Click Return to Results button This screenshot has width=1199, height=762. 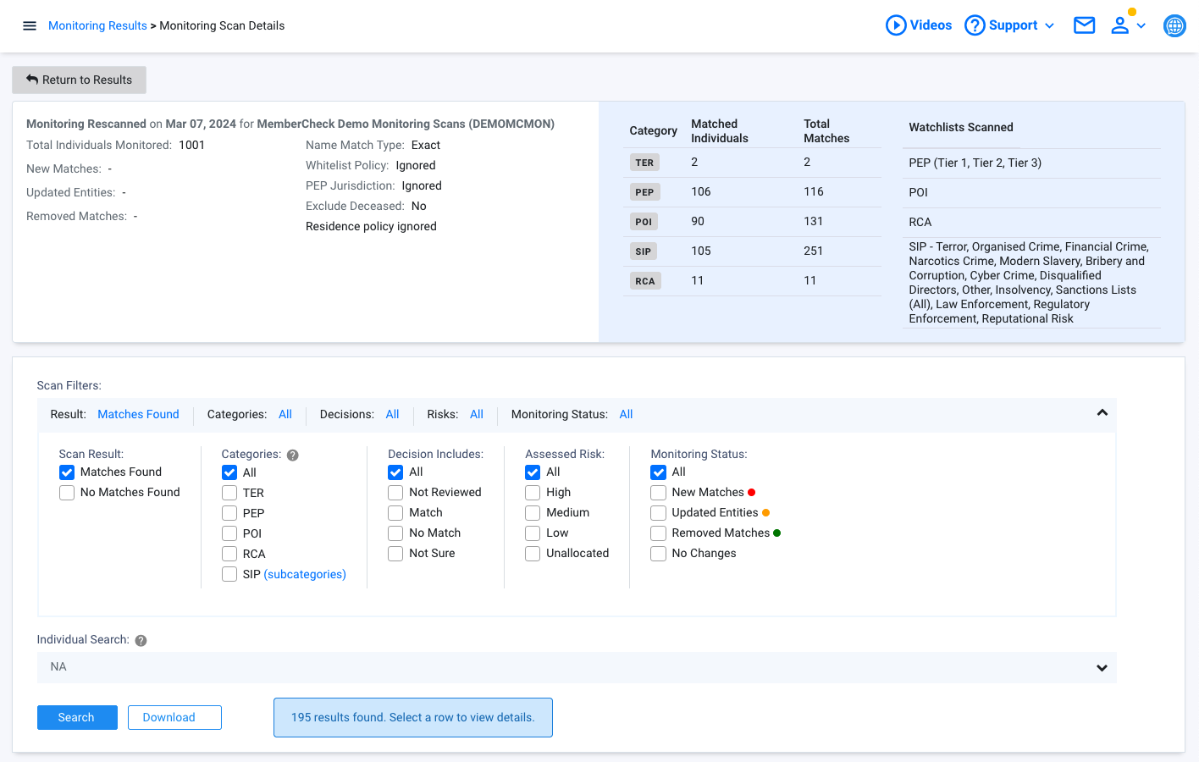(79, 80)
